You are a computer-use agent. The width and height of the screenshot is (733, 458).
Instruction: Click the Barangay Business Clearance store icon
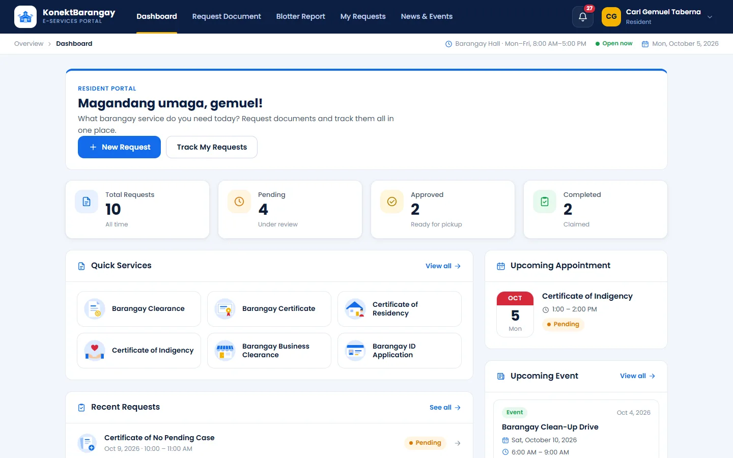[225, 351]
